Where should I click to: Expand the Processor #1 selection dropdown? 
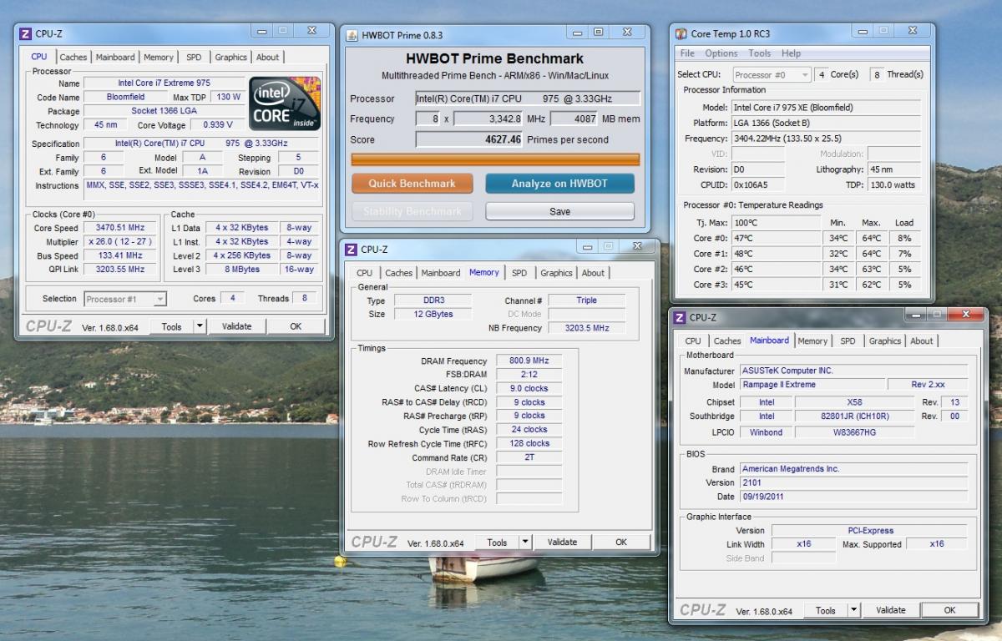click(159, 299)
